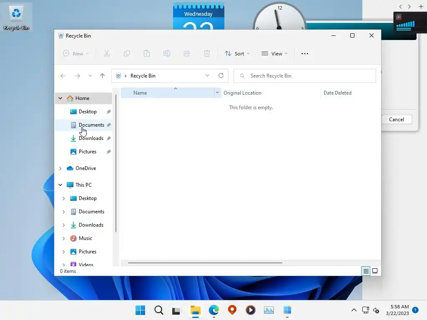Click taskbar clock showing 5:58 AM
The image size is (427, 320).
point(397,310)
